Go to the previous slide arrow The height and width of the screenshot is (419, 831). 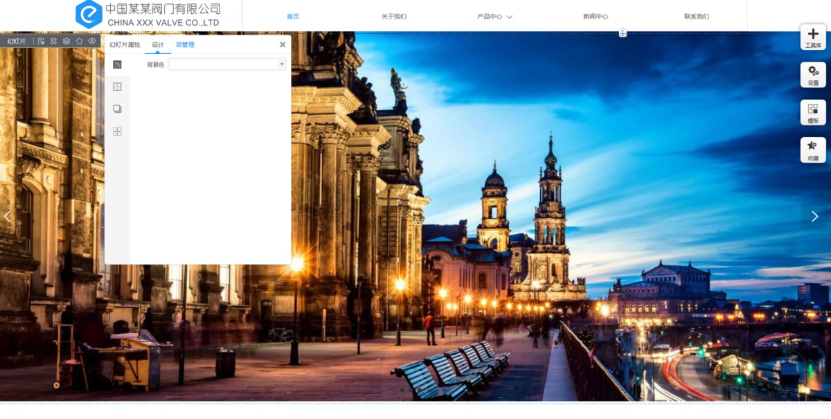(x=8, y=216)
